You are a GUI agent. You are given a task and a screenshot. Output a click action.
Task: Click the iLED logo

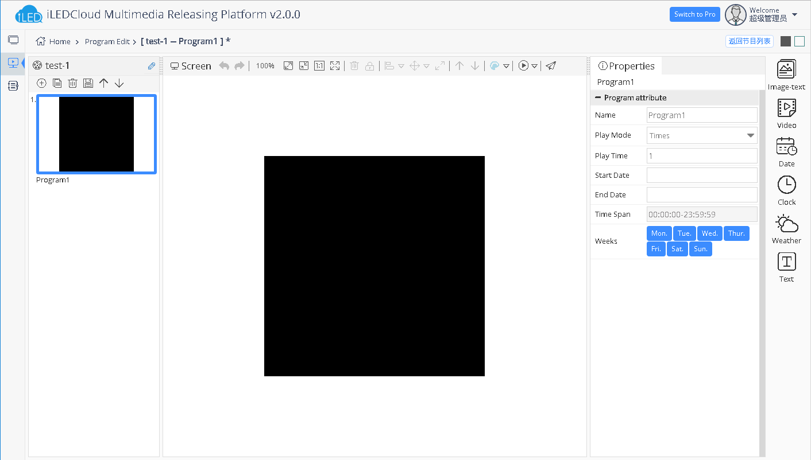coord(29,14)
